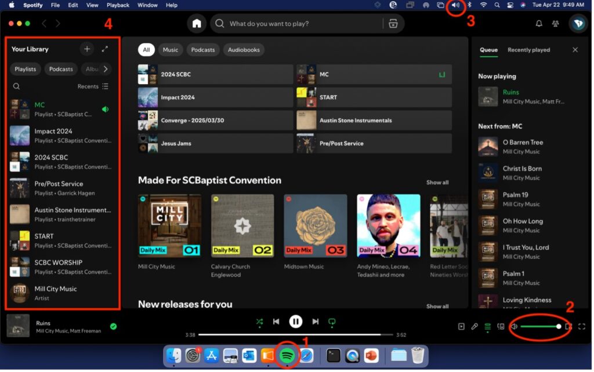
Task: Show more library filters with the chevron
Action: [106, 69]
